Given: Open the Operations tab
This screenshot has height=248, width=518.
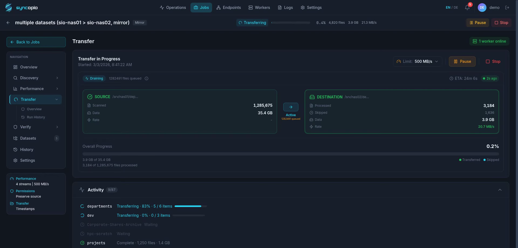Looking at the screenshot, I should [x=173, y=8].
